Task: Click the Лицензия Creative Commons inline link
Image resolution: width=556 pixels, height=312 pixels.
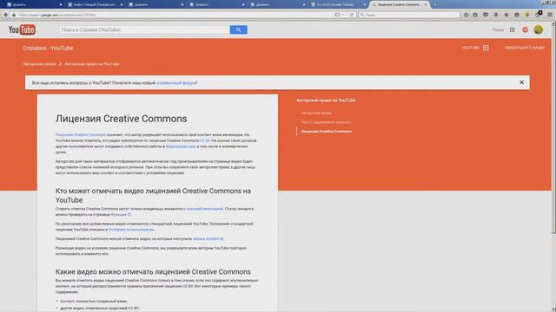Action: [81, 135]
